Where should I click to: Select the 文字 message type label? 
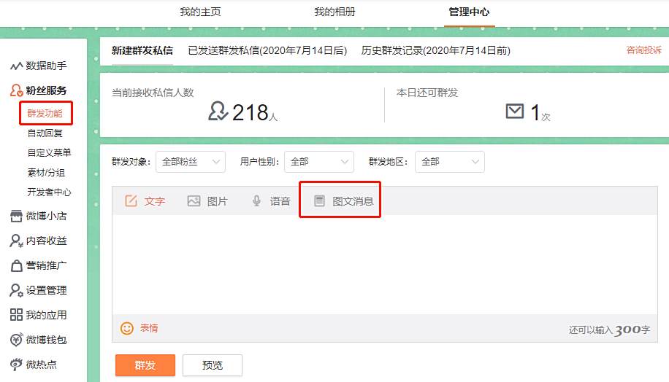154,201
